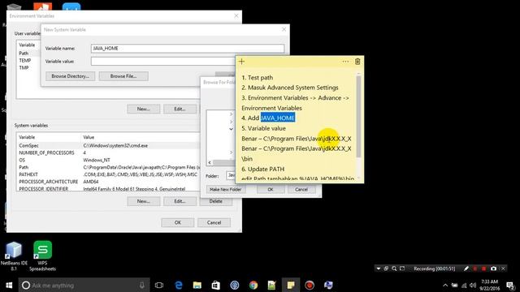Open volume control in system tray

473,285
